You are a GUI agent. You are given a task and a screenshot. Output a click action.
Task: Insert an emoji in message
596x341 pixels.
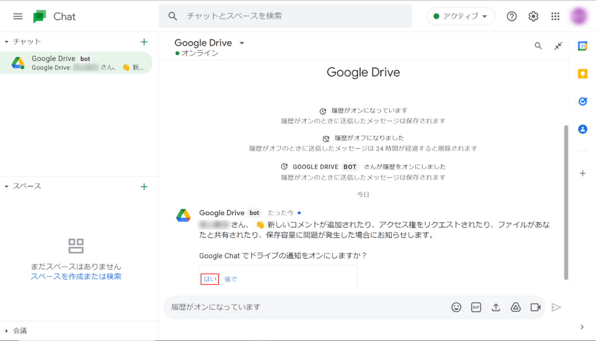coord(456,307)
